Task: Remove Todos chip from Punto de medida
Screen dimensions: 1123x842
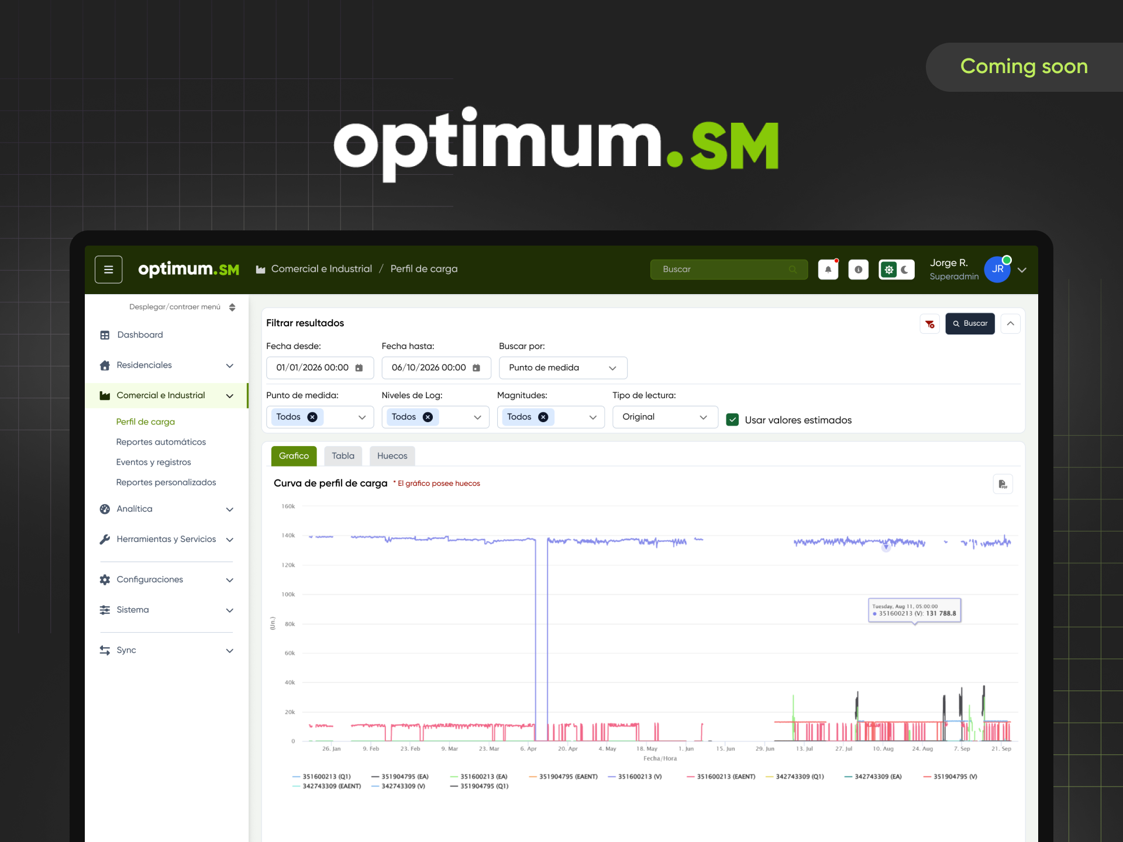Action: [x=312, y=417]
